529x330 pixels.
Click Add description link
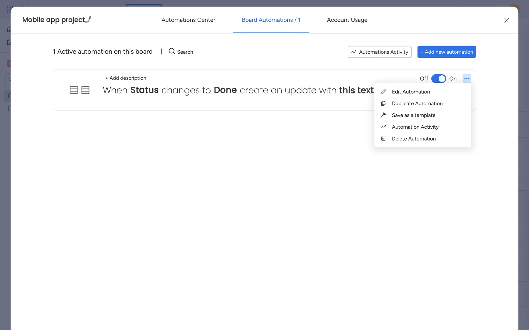(126, 78)
